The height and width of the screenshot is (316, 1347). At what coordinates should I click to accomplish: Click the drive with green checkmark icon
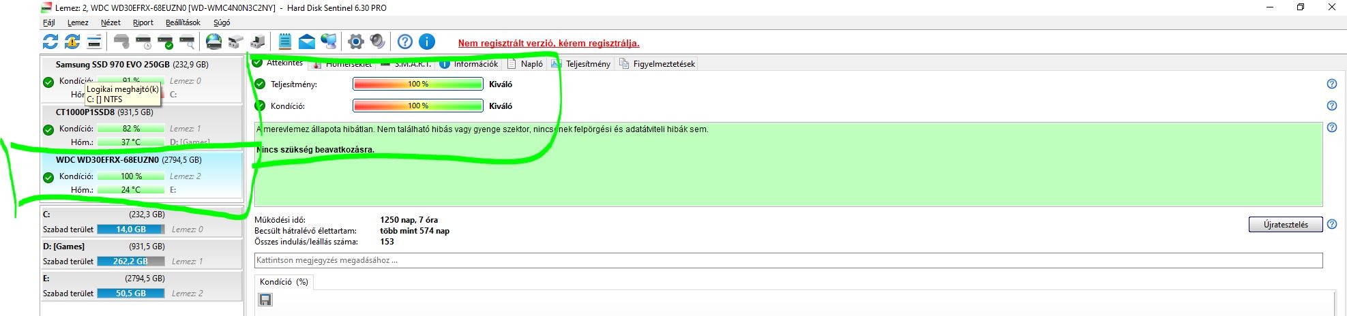[x=165, y=42]
